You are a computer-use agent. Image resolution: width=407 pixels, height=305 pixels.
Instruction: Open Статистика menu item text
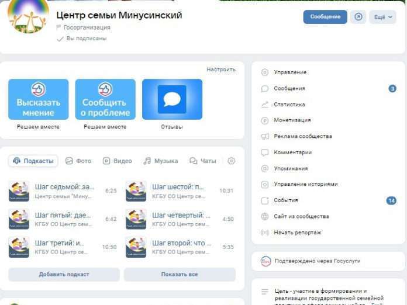[289, 105]
